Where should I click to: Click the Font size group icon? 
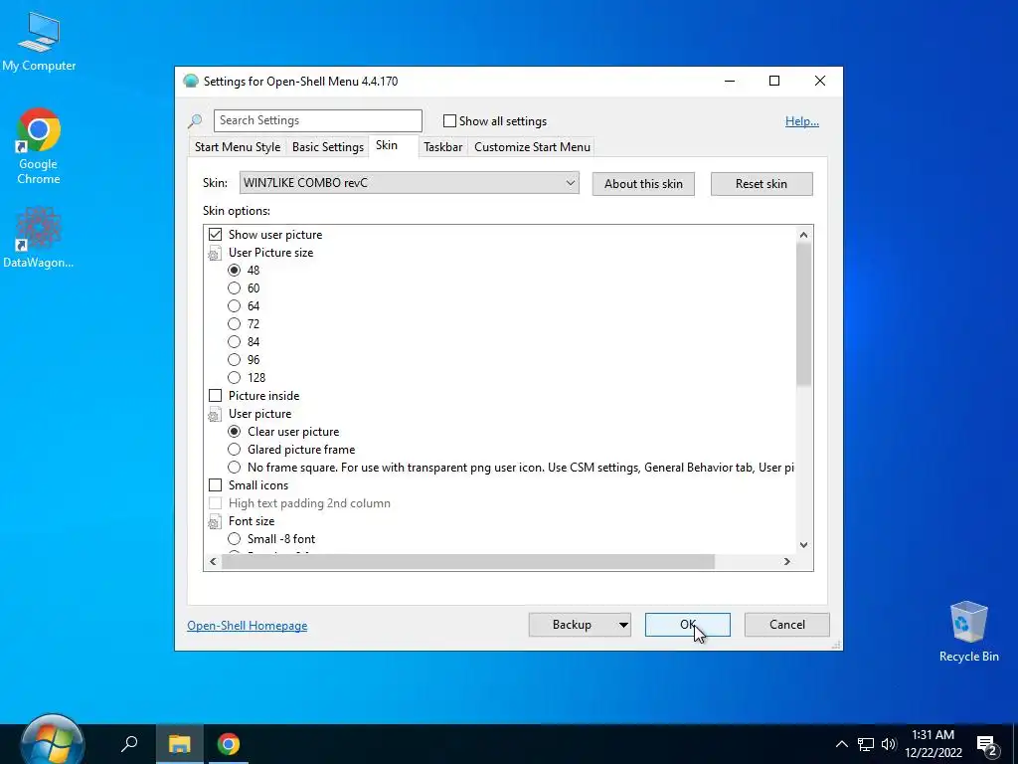pyautogui.click(x=215, y=521)
